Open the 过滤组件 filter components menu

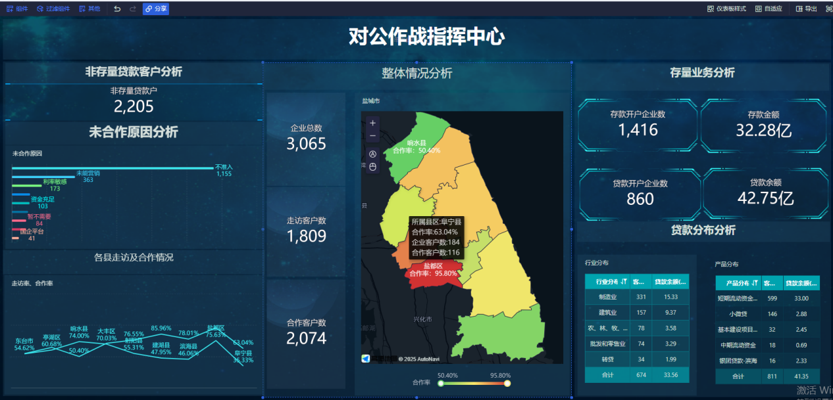click(x=53, y=9)
